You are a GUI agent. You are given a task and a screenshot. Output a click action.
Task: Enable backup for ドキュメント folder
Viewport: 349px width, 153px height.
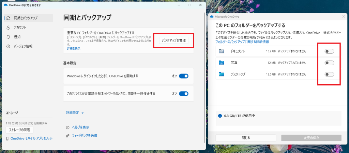(x=330, y=52)
